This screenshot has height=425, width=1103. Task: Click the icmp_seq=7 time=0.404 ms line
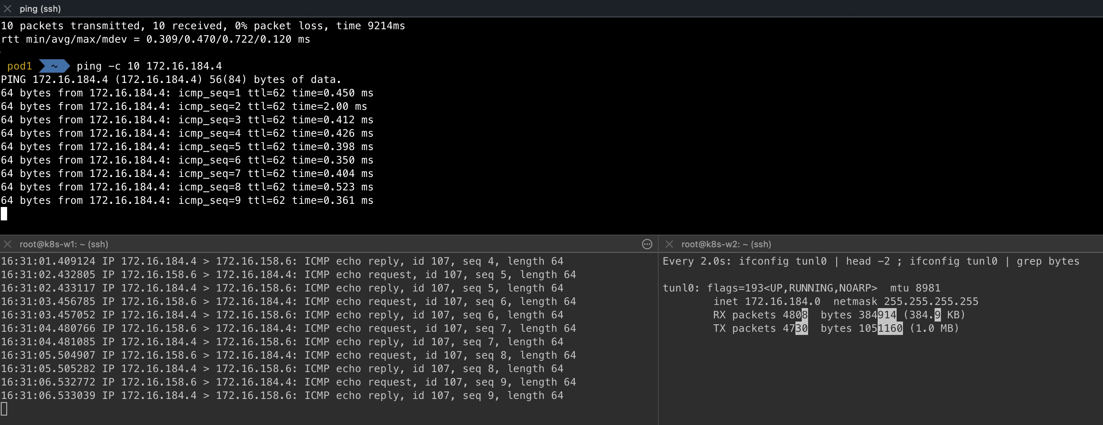tap(187, 173)
